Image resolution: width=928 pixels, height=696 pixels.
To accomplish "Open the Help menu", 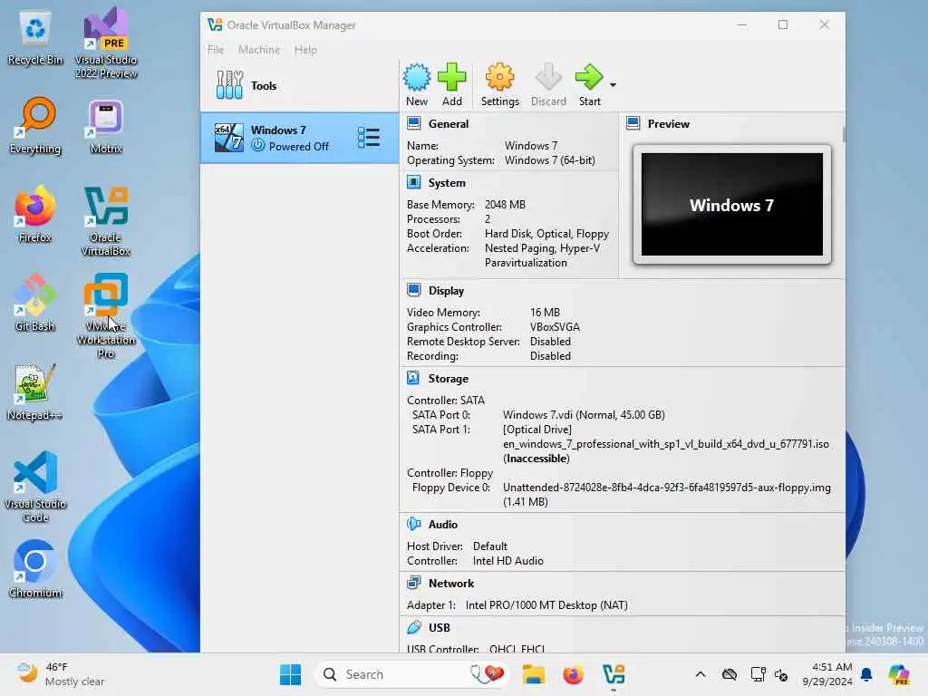I will pyautogui.click(x=305, y=50).
